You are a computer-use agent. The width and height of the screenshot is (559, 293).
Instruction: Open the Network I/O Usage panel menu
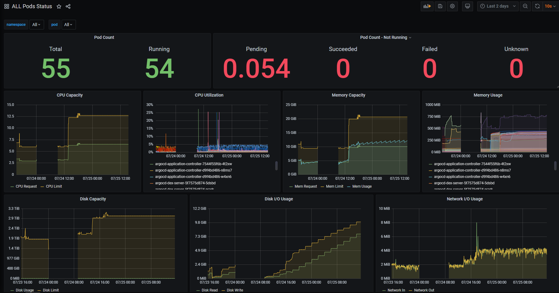point(465,199)
